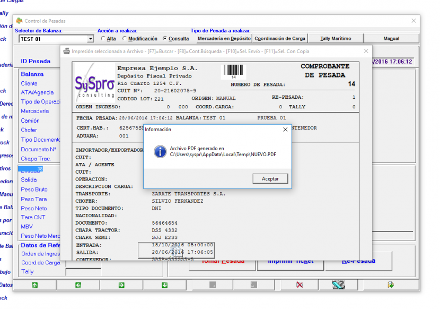Click the barcode graphic on the Comprobante
Image resolution: width=440 pixels, height=309 pixels.
233,71
